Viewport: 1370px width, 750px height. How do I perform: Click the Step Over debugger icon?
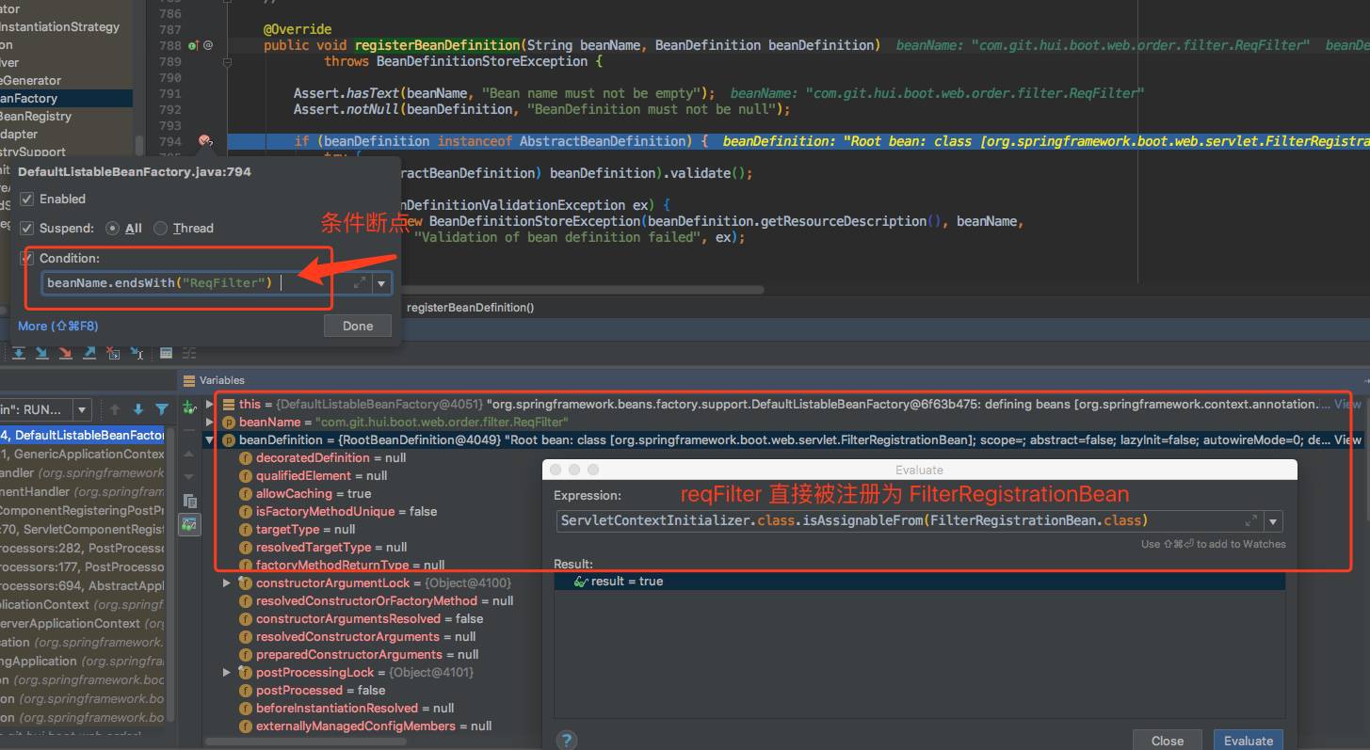[18, 354]
